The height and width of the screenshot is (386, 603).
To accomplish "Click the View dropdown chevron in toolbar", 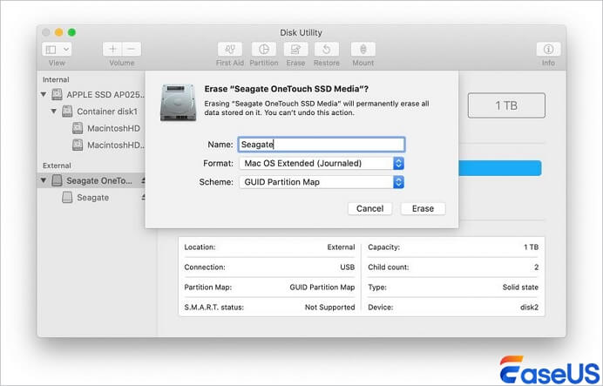I will 66,49.
